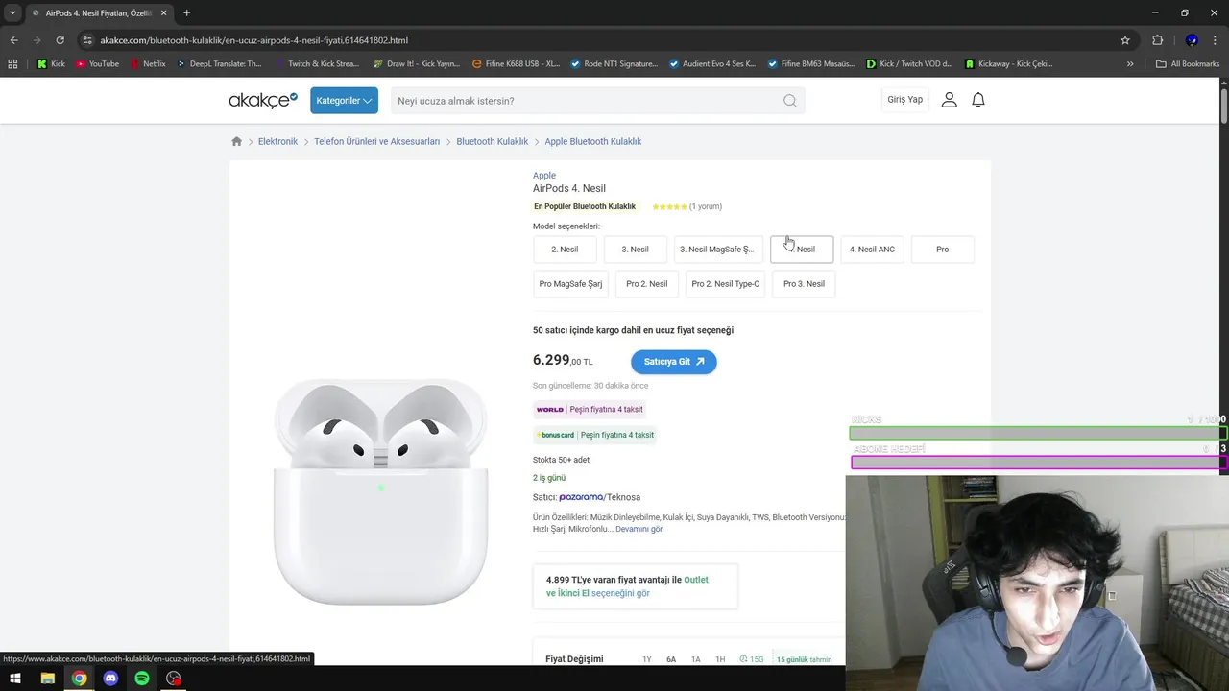Viewport: 1229px width, 691px height.
Task: Click the World card 4 taksit badge
Action: point(590,409)
